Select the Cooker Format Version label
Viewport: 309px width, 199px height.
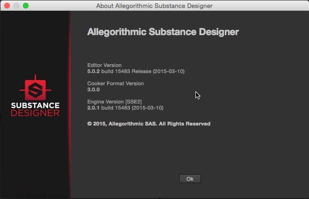(x=115, y=83)
